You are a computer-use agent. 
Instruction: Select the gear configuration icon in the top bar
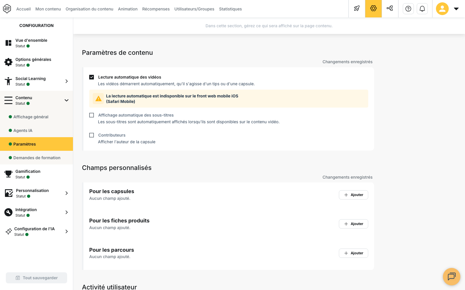pos(373,9)
